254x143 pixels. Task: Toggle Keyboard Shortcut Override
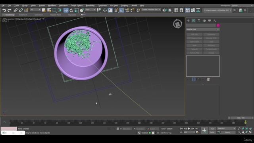tap(110, 10)
